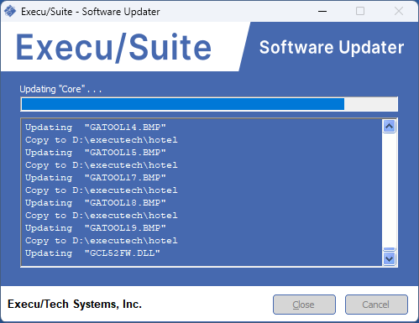The image size is (419, 323).
Task: Select the "GATOOL18.BMP" log line
Action: tap(96, 203)
